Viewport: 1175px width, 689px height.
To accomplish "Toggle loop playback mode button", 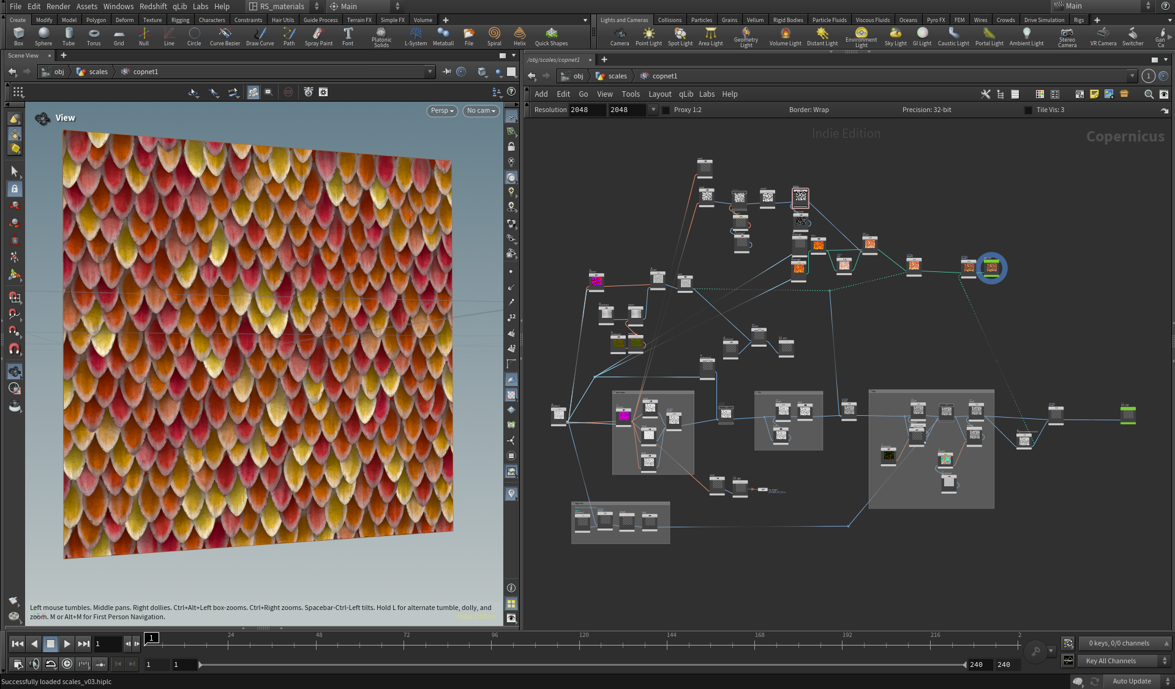I will click(x=51, y=664).
